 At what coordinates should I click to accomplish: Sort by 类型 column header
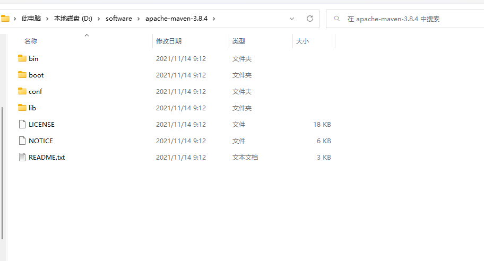click(x=239, y=41)
